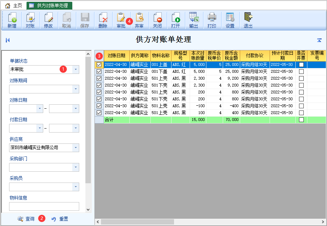Toggle row checkbox for 501上壳 quantity 100
This screenshot has width=327, height=226.
click(99, 113)
